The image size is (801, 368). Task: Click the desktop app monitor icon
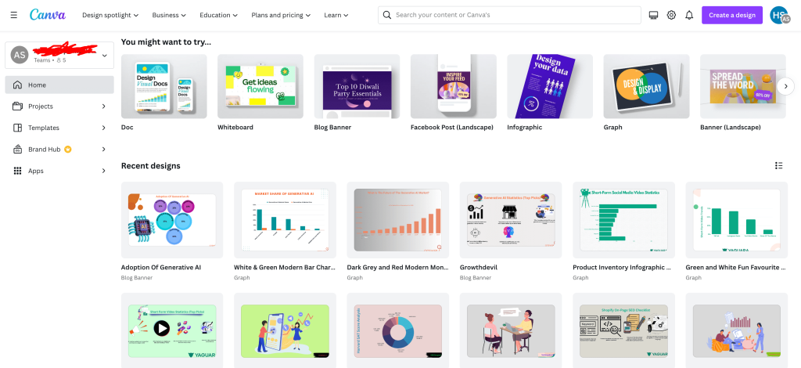tap(653, 15)
